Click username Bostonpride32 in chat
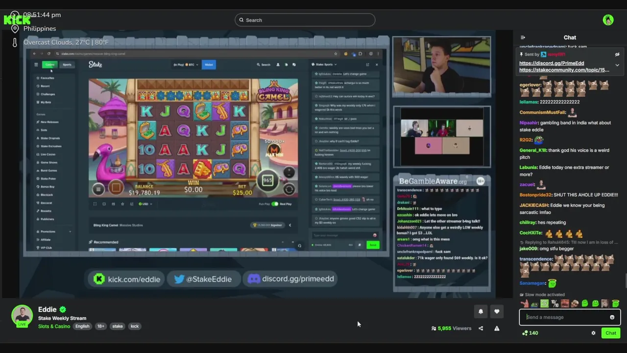627x353 pixels. coord(535,195)
